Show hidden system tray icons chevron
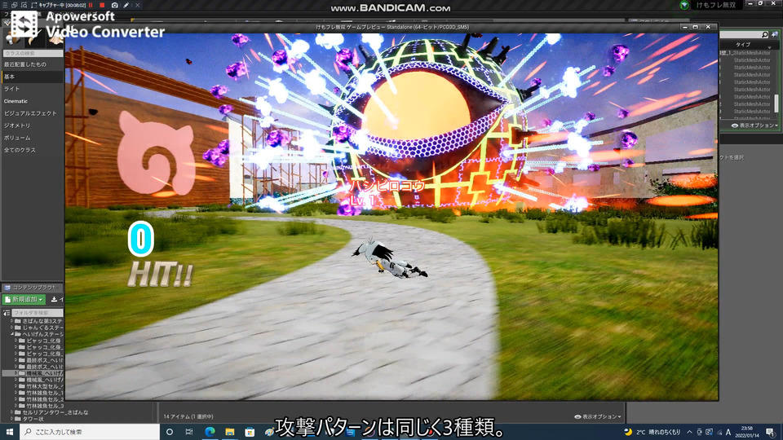 point(690,432)
